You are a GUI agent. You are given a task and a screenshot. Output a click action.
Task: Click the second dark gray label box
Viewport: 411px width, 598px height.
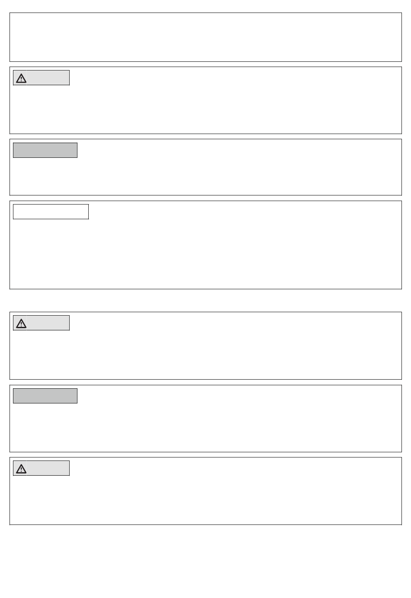pyautogui.click(x=45, y=396)
